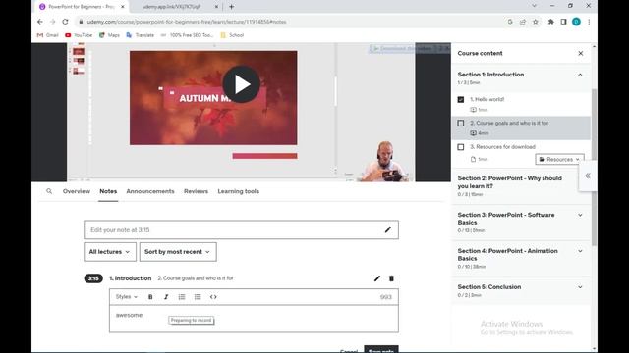Toggle checkbox for Course goals and who is it for
The image size is (629, 353).
[461, 123]
